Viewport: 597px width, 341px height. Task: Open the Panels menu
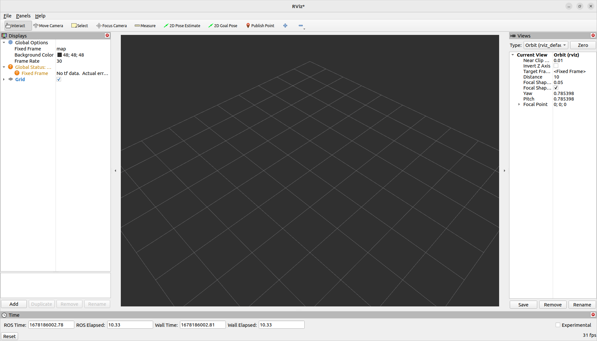pos(23,16)
